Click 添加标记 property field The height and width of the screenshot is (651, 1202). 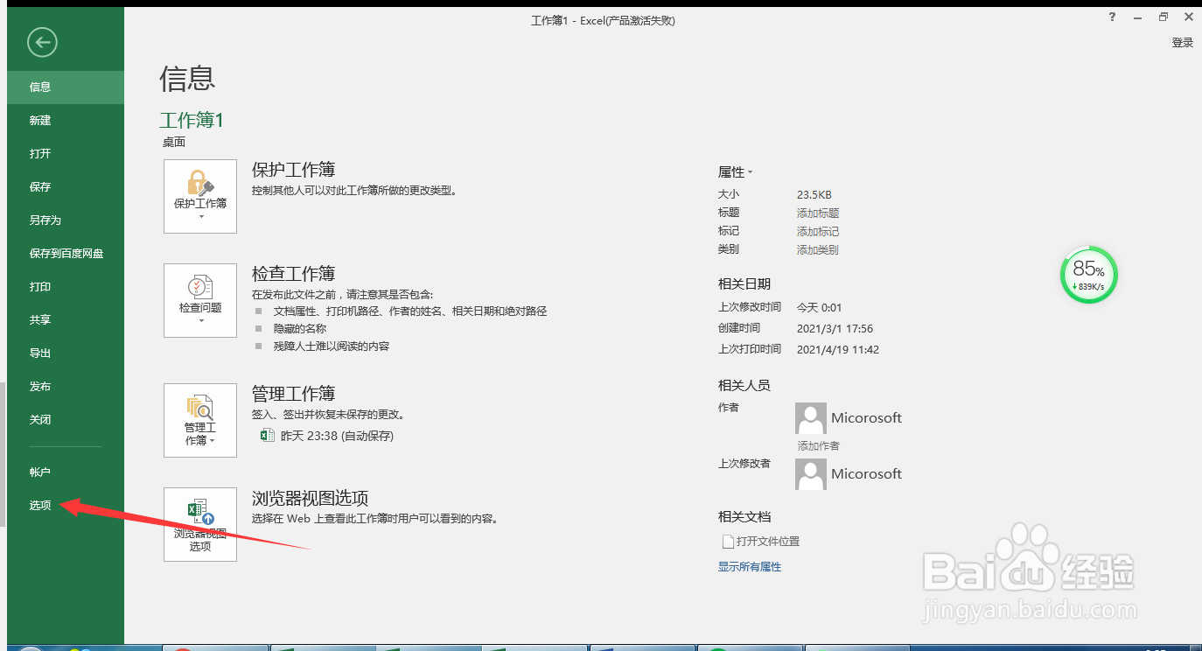(818, 231)
